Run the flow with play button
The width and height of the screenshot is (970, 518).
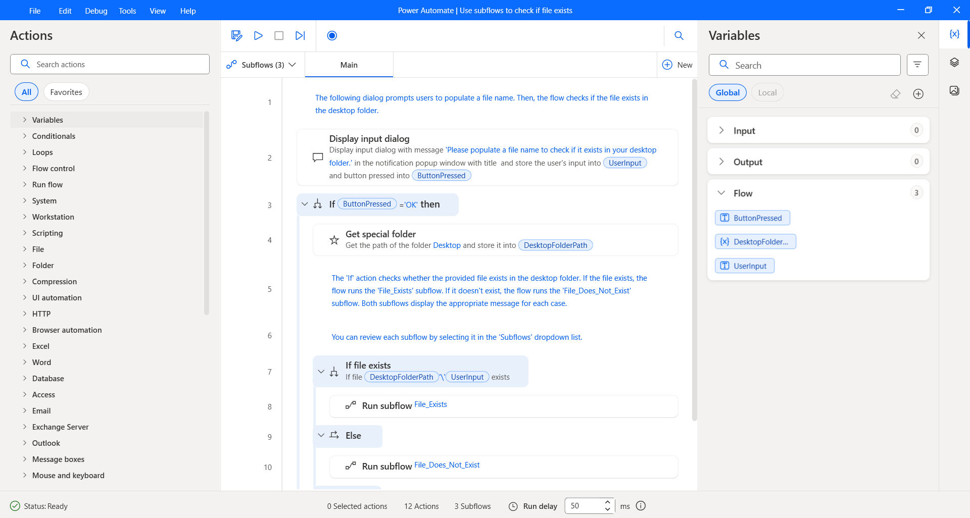pos(258,35)
